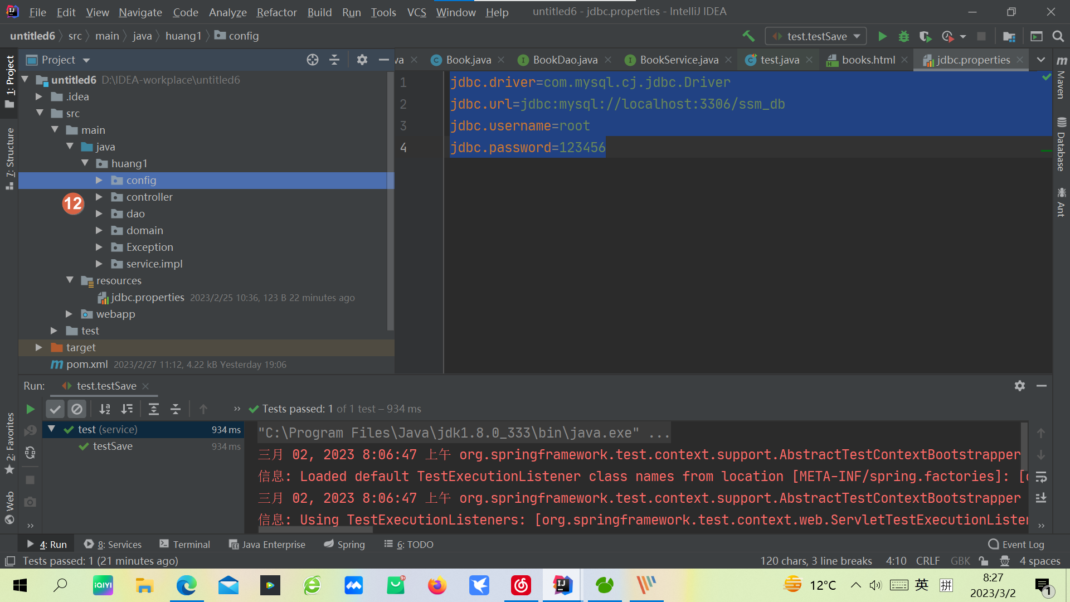Image resolution: width=1070 pixels, height=602 pixels.
Task: Open the Refactor menu
Action: click(x=276, y=12)
